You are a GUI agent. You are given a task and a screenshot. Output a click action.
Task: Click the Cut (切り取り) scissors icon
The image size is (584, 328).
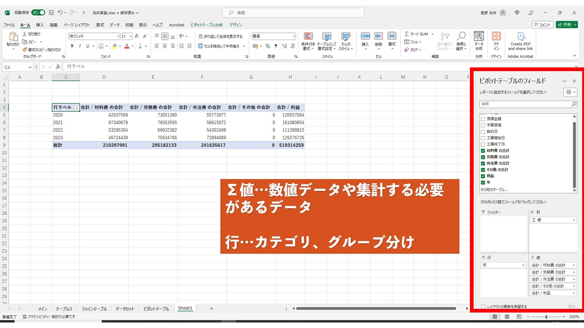click(25, 34)
